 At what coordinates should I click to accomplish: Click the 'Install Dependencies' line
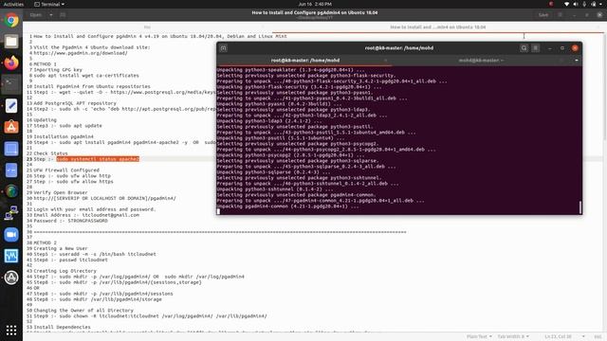[x=62, y=327]
